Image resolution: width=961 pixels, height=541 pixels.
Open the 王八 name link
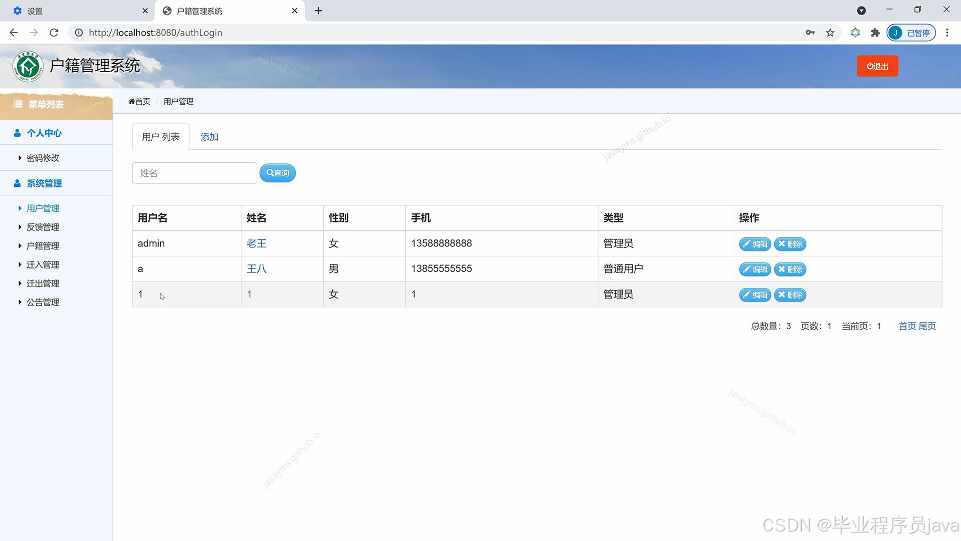pos(256,268)
